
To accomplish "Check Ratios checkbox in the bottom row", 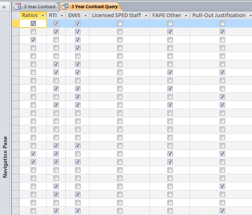I will pyautogui.click(x=33, y=211).
